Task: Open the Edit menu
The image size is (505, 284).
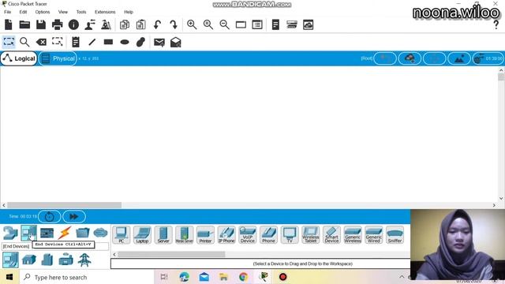Action: 23,12
